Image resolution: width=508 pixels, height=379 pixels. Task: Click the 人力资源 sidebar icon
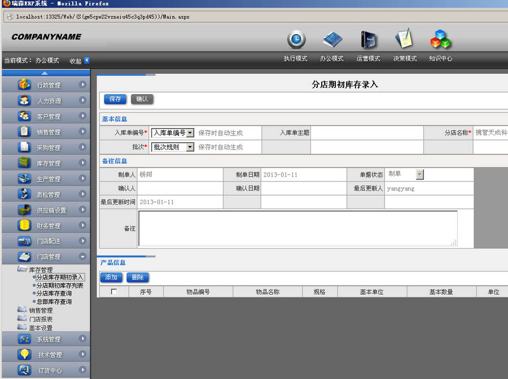24,100
